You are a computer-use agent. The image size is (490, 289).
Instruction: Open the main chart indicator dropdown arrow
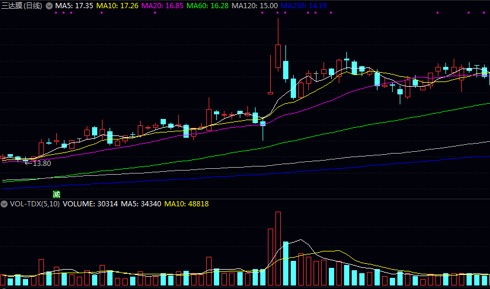(49, 6)
